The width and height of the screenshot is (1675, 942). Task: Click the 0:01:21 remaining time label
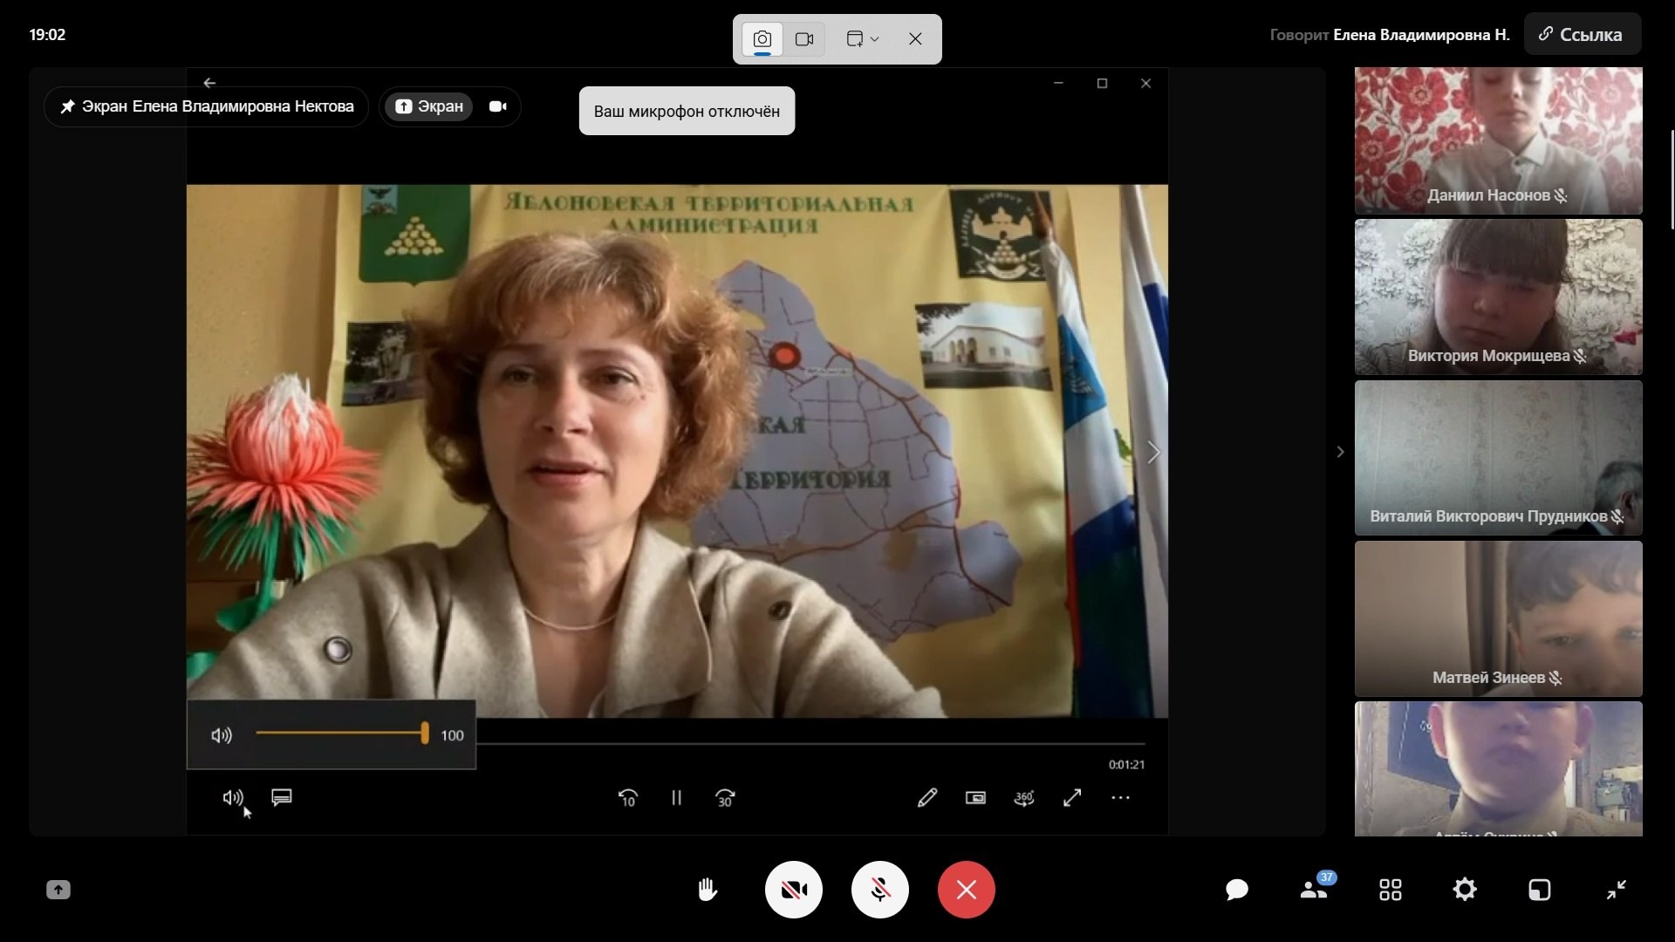point(1126,765)
